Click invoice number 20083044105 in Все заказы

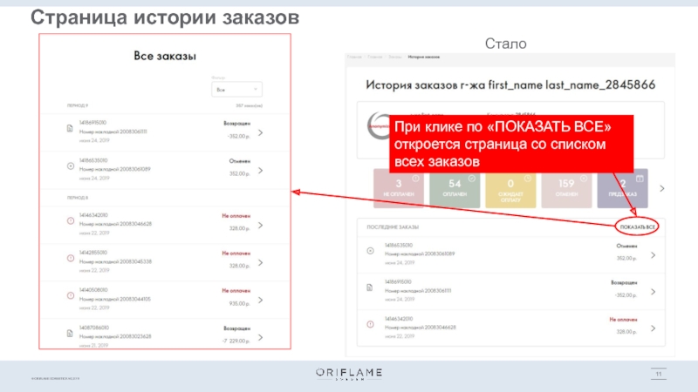point(135,299)
